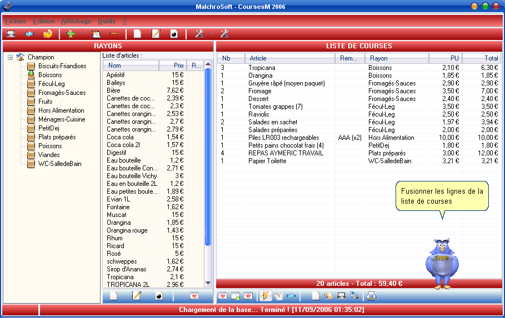Collapse the Champion tree node

point(11,57)
